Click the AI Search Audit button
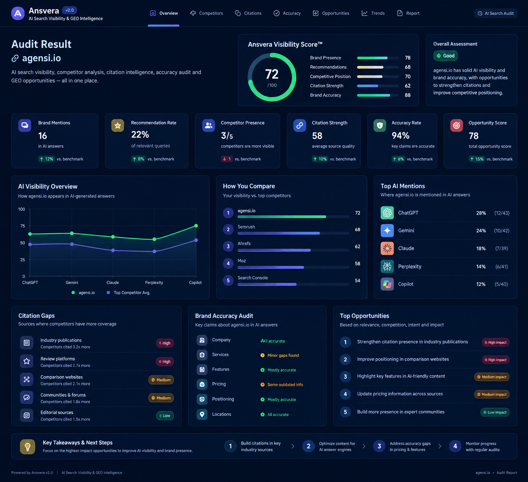Screen dimensions: 528x482 (x=495, y=13)
